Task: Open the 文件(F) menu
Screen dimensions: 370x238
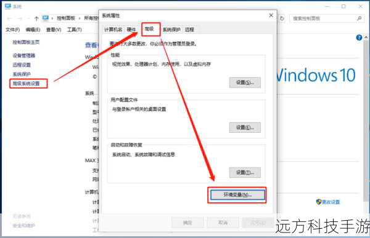Action: (x=12, y=30)
